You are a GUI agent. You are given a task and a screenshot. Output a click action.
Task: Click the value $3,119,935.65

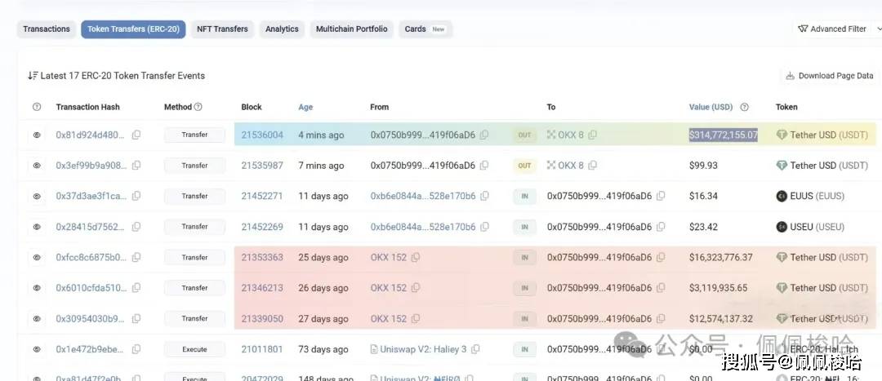click(x=719, y=288)
